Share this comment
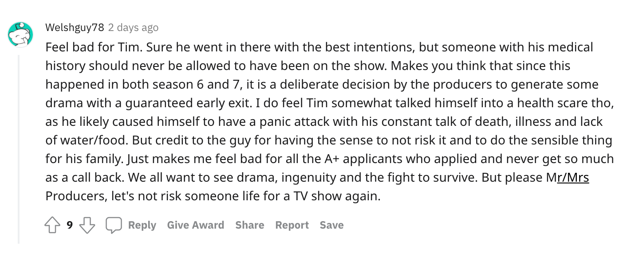 click(249, 226)
